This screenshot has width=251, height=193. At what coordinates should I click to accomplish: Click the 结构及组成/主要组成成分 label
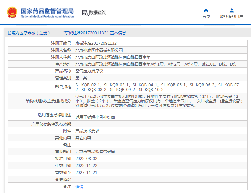48,101
